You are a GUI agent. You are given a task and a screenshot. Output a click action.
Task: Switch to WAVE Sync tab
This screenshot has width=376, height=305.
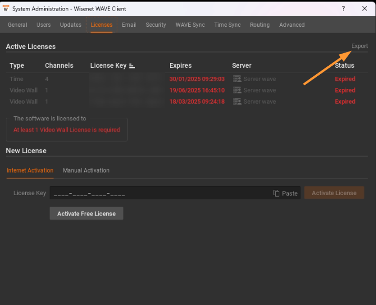[190, 25]
